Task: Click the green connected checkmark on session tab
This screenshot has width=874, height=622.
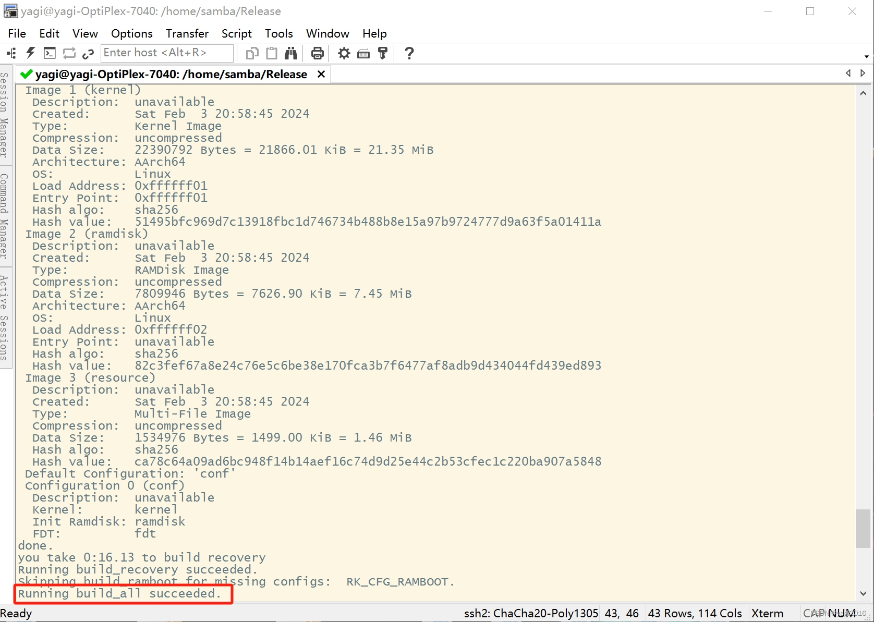Action: 26,74
